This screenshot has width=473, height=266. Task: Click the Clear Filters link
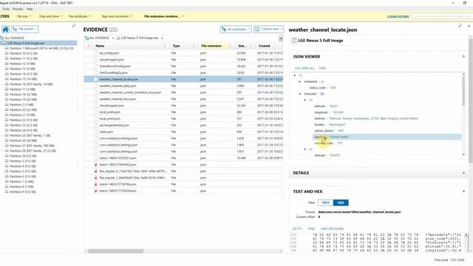(x=398, y=16)
